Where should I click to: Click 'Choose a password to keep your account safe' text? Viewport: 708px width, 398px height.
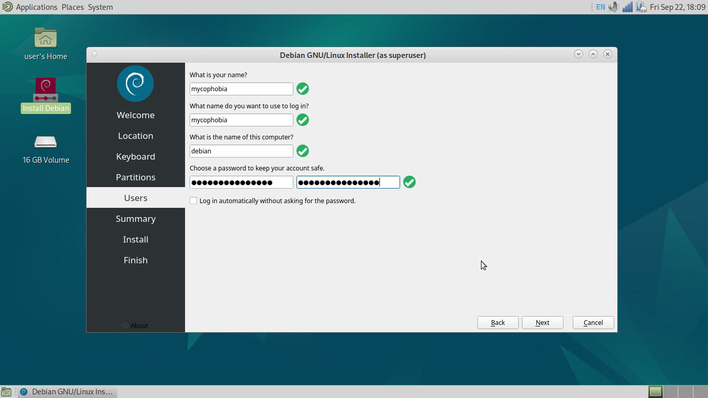point(257,168)
